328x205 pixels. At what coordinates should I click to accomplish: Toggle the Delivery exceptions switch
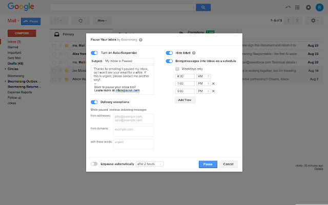(x=94, y=102)
